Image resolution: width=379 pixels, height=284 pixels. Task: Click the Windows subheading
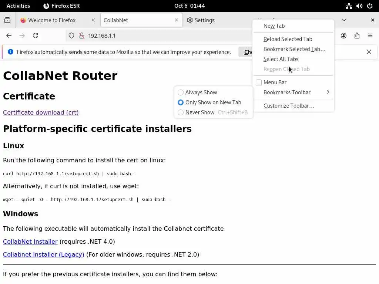click(x=21, y=214)
